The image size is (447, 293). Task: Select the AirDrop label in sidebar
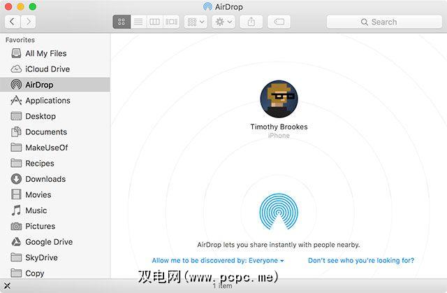39,85
